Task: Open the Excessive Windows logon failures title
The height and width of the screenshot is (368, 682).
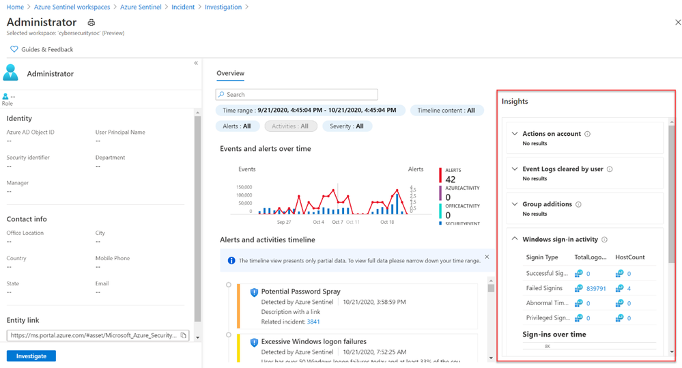Action: 313,341
